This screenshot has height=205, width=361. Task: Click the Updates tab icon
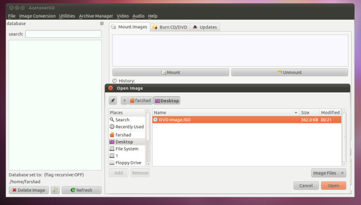click(195, 27)
